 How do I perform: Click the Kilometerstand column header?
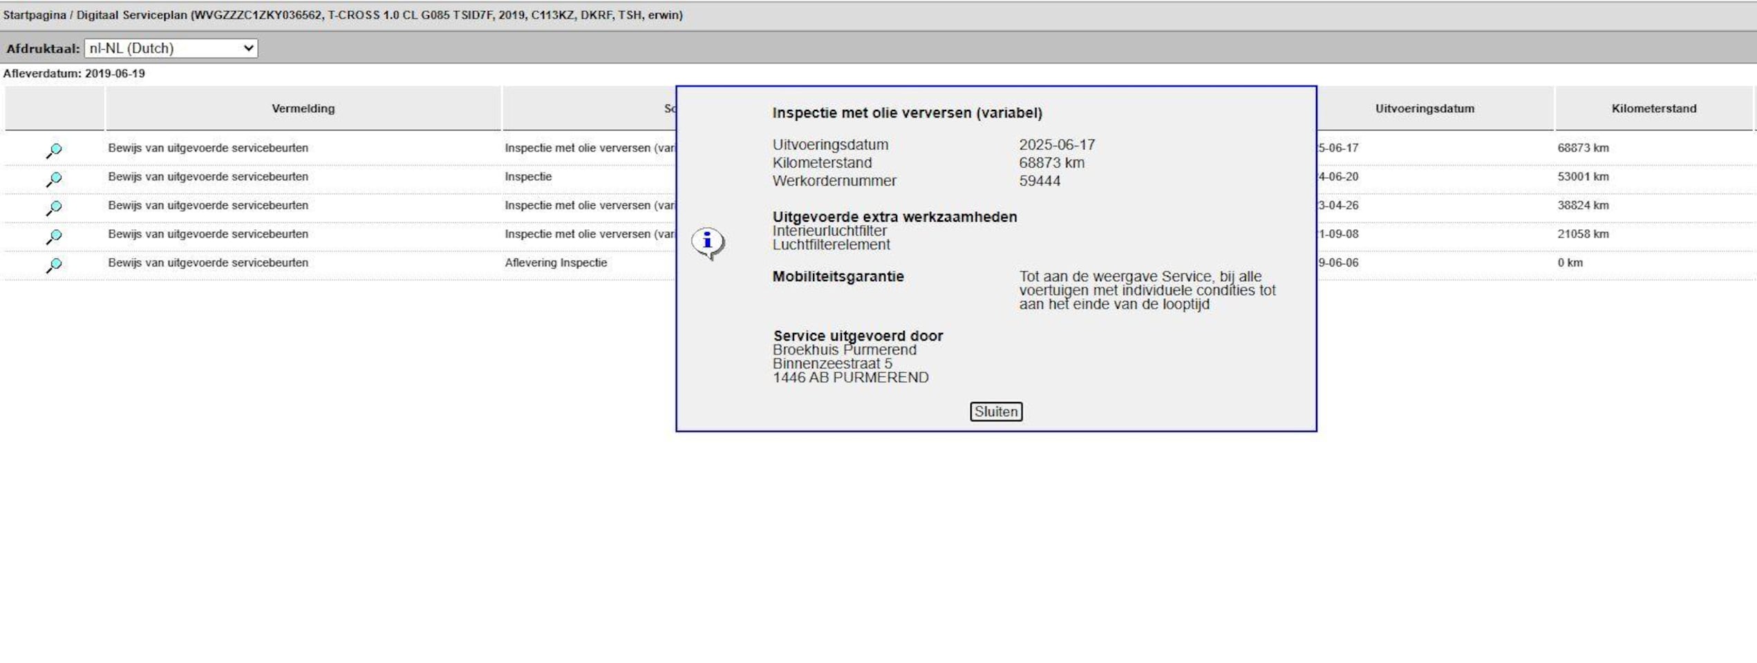(x=1653, y=108)
